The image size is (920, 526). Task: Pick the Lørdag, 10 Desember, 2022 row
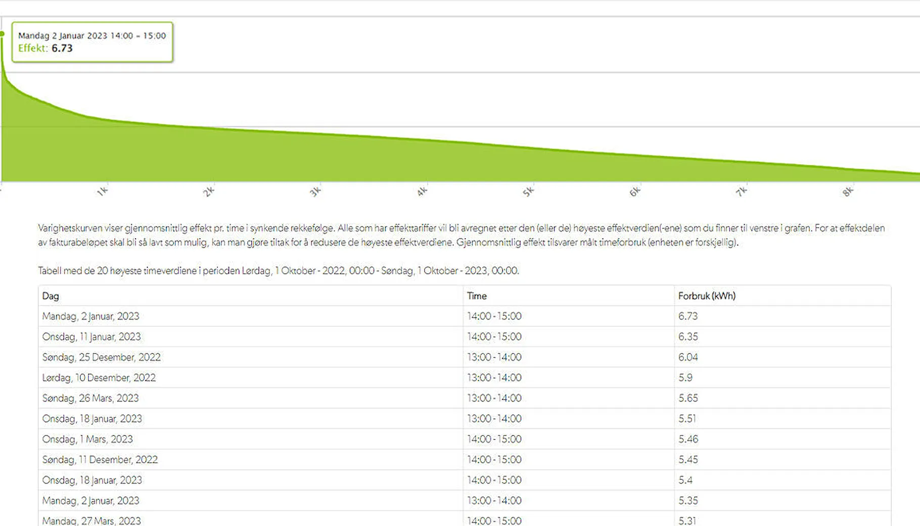click(x=99, y=378)
